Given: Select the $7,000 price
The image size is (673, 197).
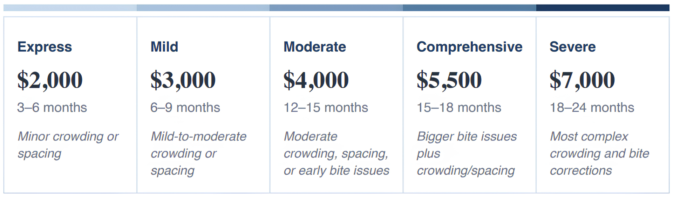Looking at the screenshot, I should 582,80.
